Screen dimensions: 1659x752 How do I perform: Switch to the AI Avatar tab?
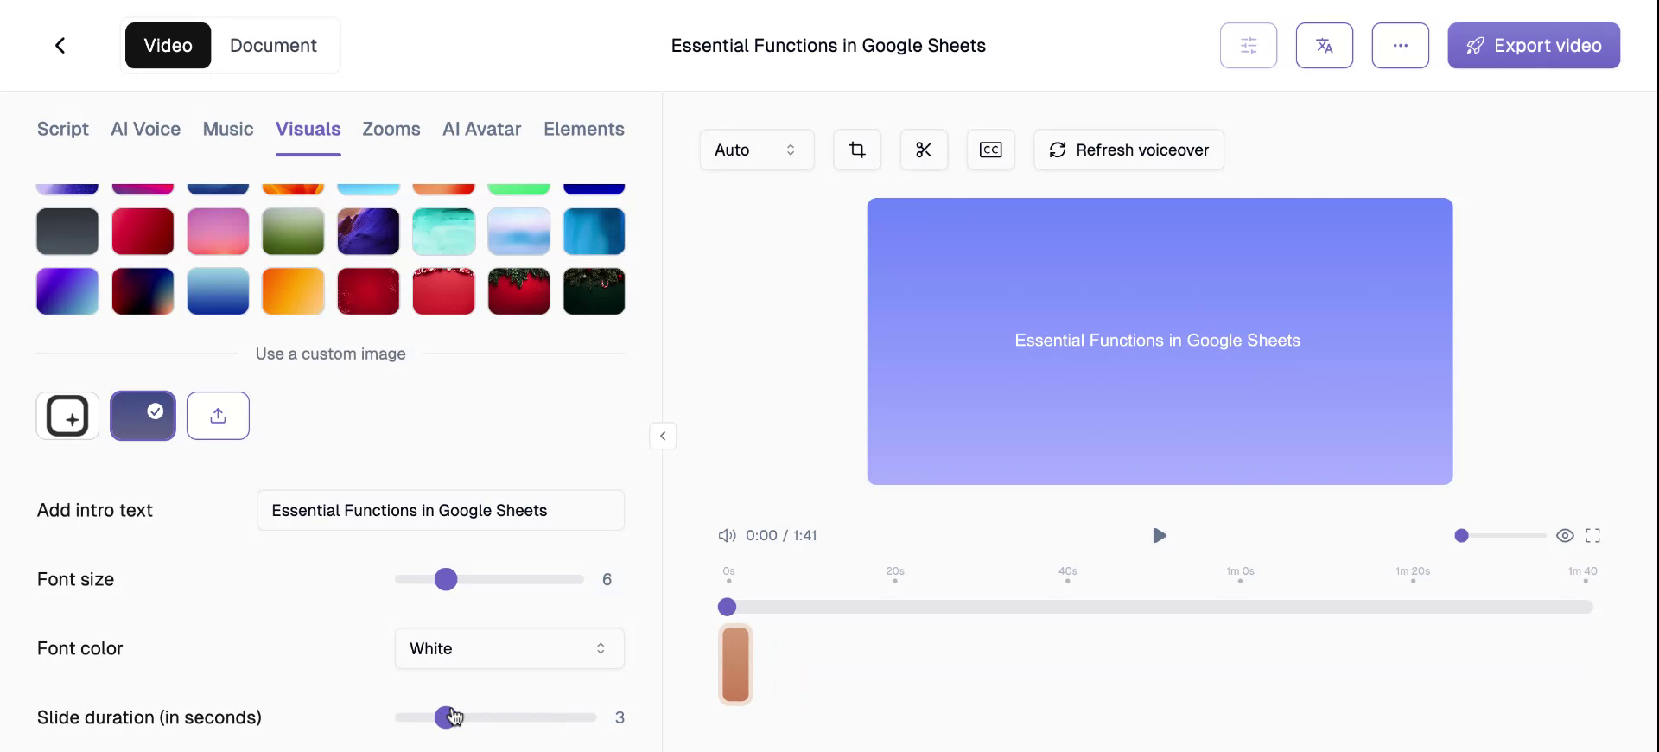pyautogui.click(x=481, y=129)
